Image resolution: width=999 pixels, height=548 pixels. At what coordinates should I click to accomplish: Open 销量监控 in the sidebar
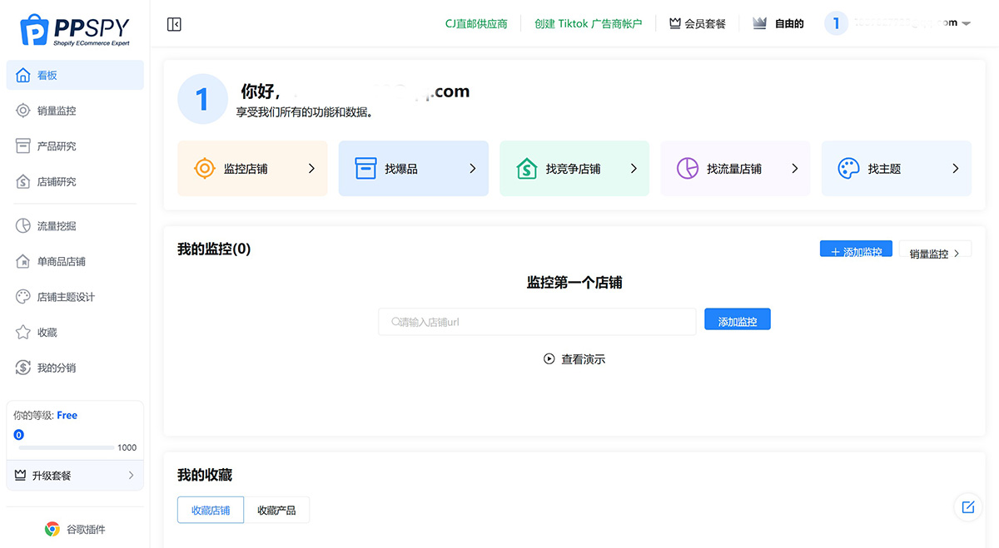[x=57, y=111]
